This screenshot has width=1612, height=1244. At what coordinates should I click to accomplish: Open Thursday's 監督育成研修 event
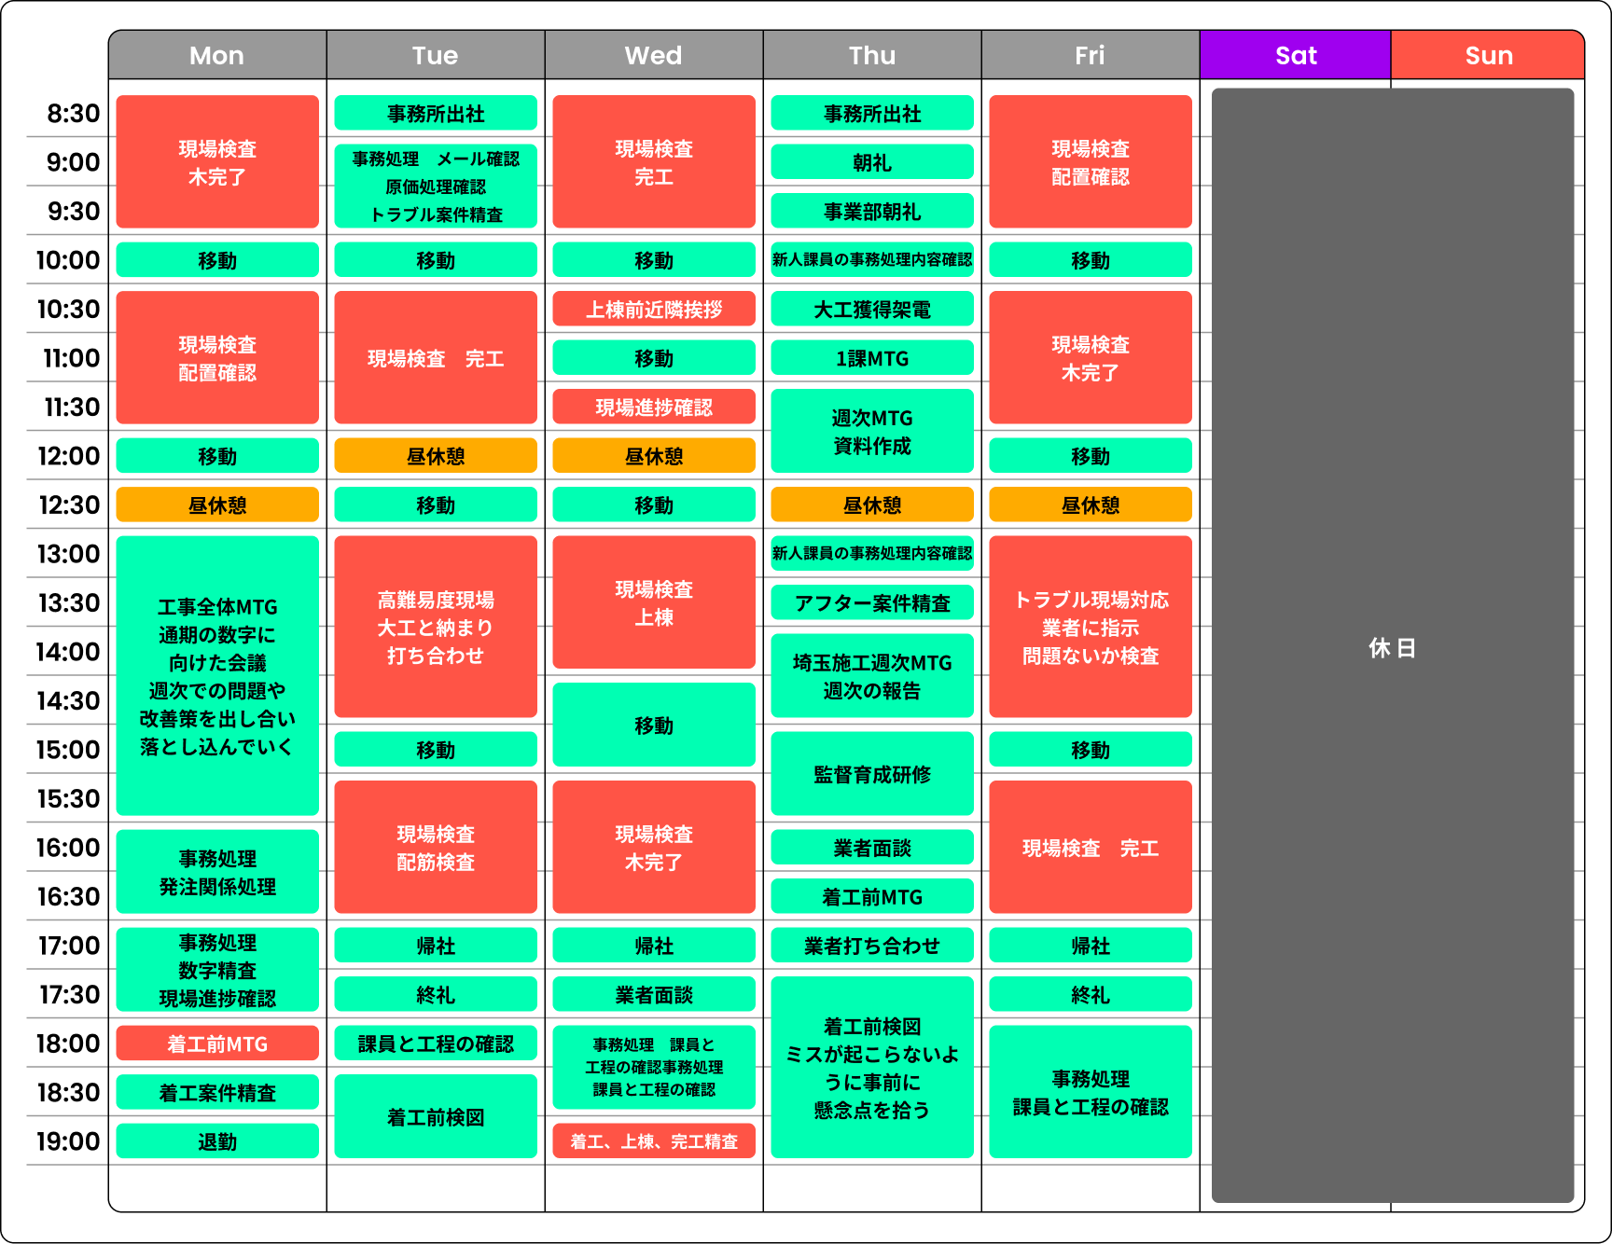[872, 773]
